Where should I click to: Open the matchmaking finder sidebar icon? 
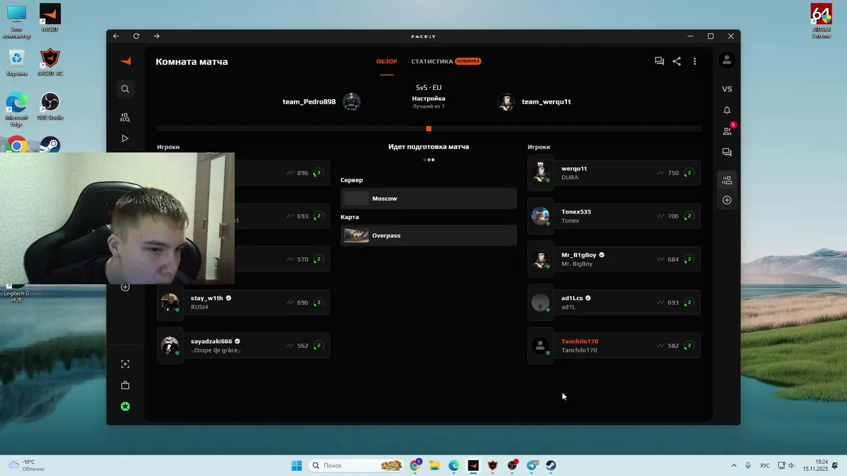pyautogui.click(x=125, y=117)
